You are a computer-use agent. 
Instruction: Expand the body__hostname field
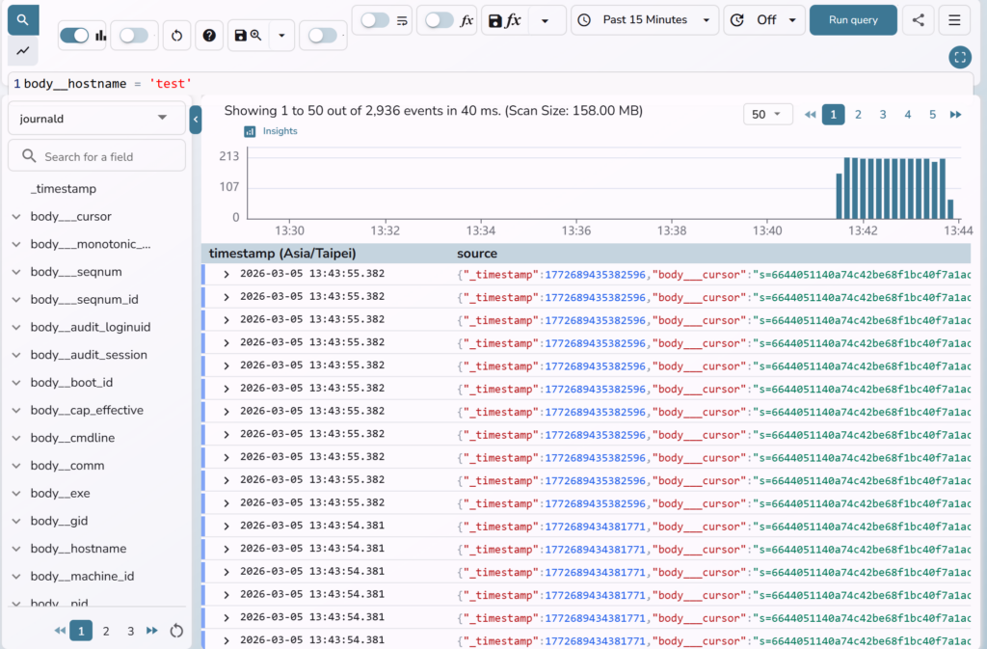(16, 549)
